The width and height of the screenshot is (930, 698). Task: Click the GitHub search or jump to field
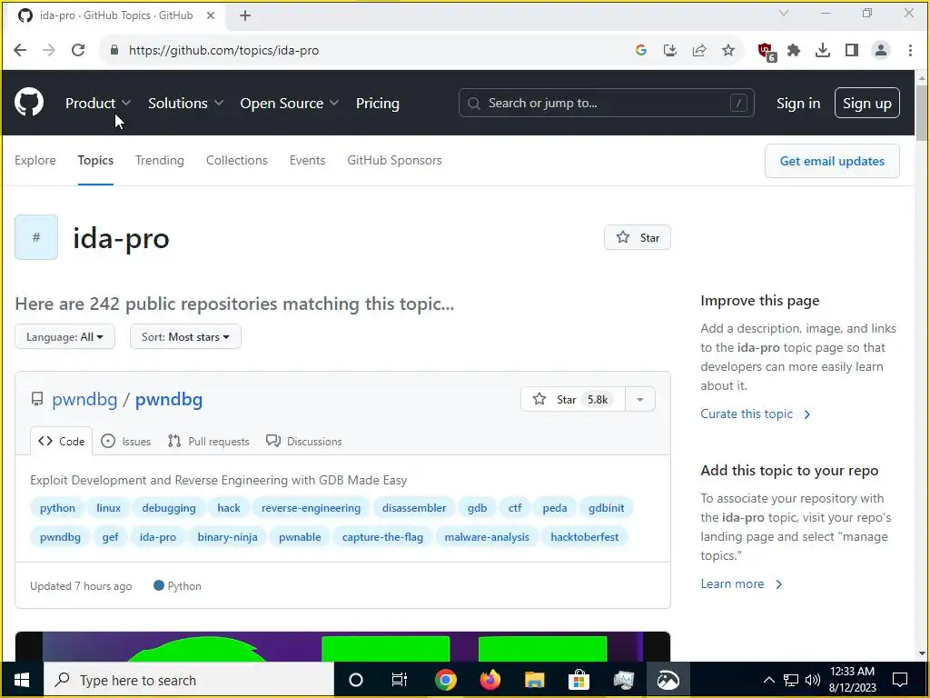[606, 103]
